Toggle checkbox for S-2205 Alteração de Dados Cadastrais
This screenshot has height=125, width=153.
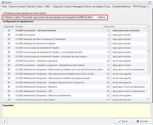click(x=9, y=39)
